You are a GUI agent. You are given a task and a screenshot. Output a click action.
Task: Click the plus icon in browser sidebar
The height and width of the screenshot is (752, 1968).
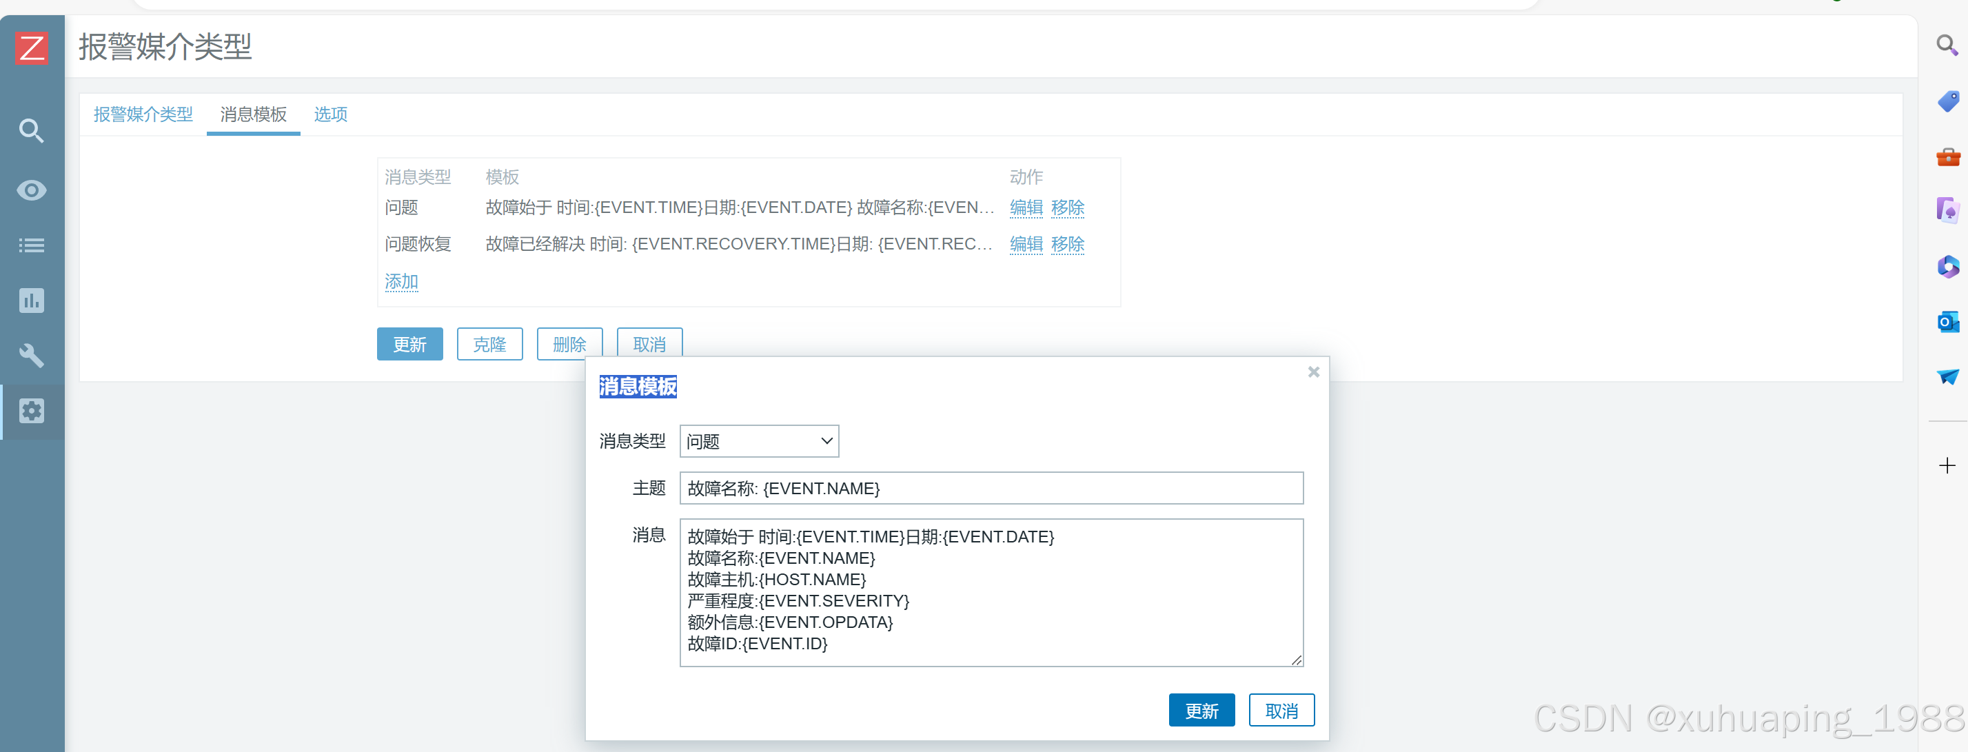pyautogui.click(x=1947, y=465)
